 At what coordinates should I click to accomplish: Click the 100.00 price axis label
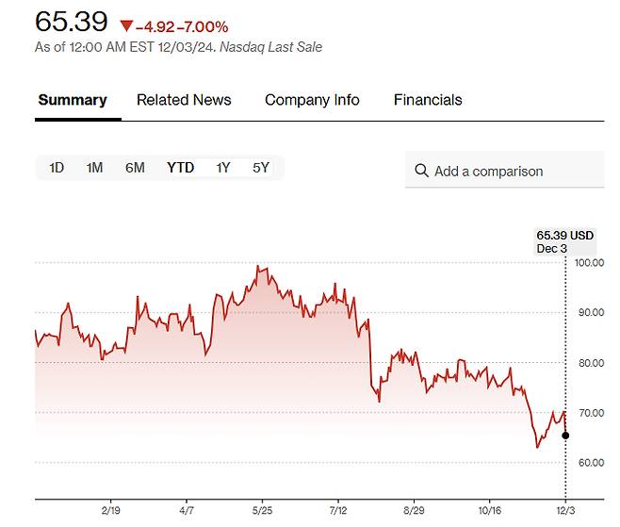590,263
